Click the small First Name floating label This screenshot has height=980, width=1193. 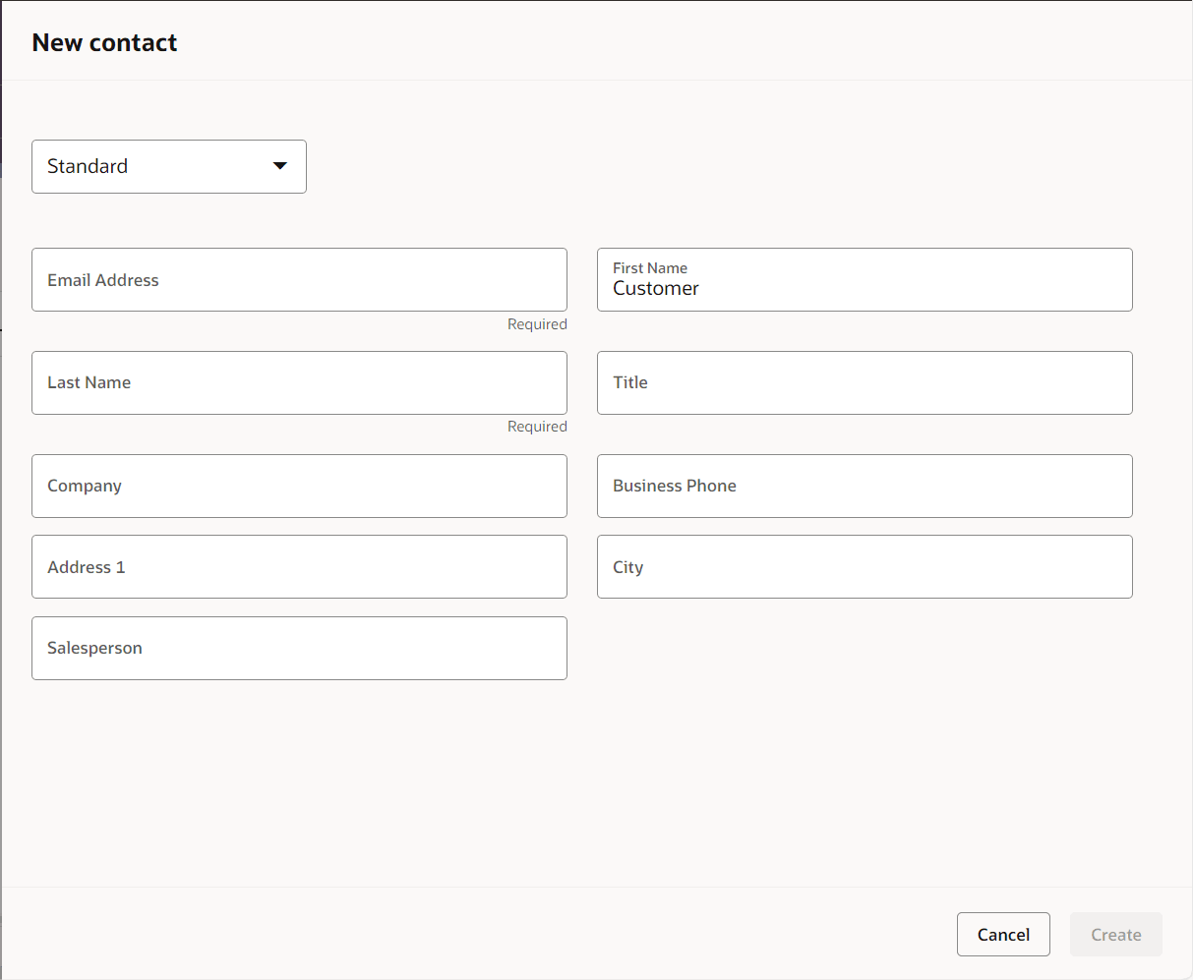pos(649,267)
